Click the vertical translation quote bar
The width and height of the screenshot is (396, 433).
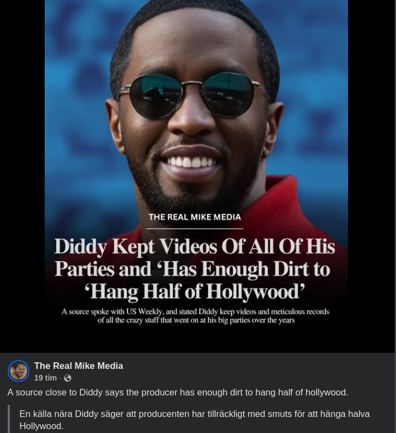[x=9, y=419]
